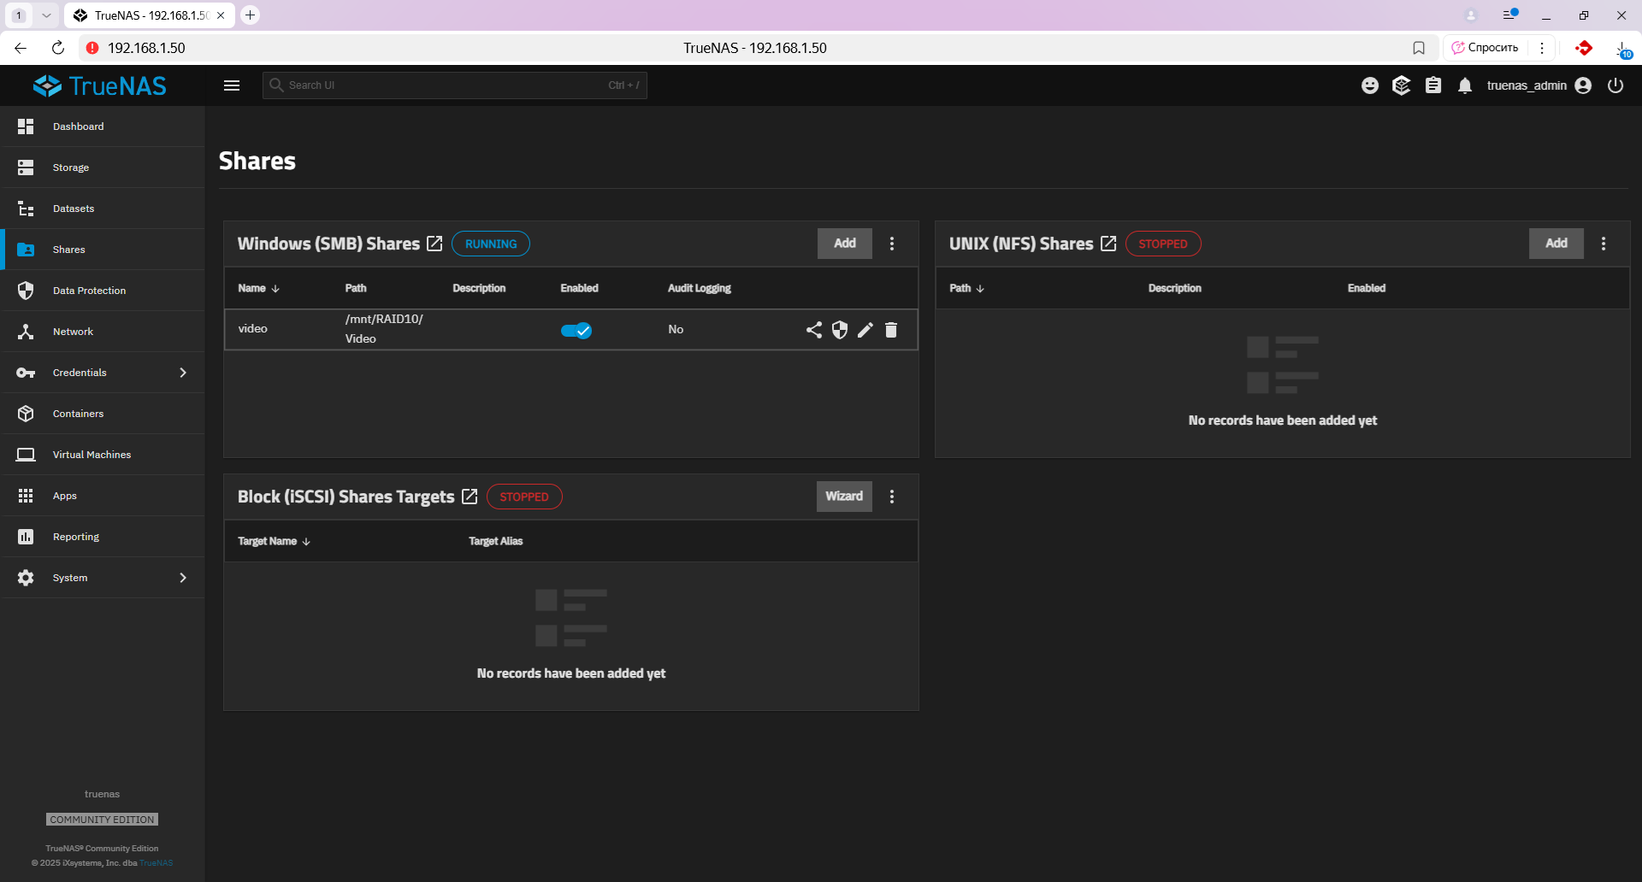
Task: Add a new UNIX NFS share
Action: [1556, 244]
